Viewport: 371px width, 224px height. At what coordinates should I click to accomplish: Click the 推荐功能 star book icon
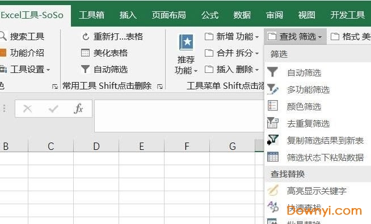pyautogui.click(x=186, y=42)
